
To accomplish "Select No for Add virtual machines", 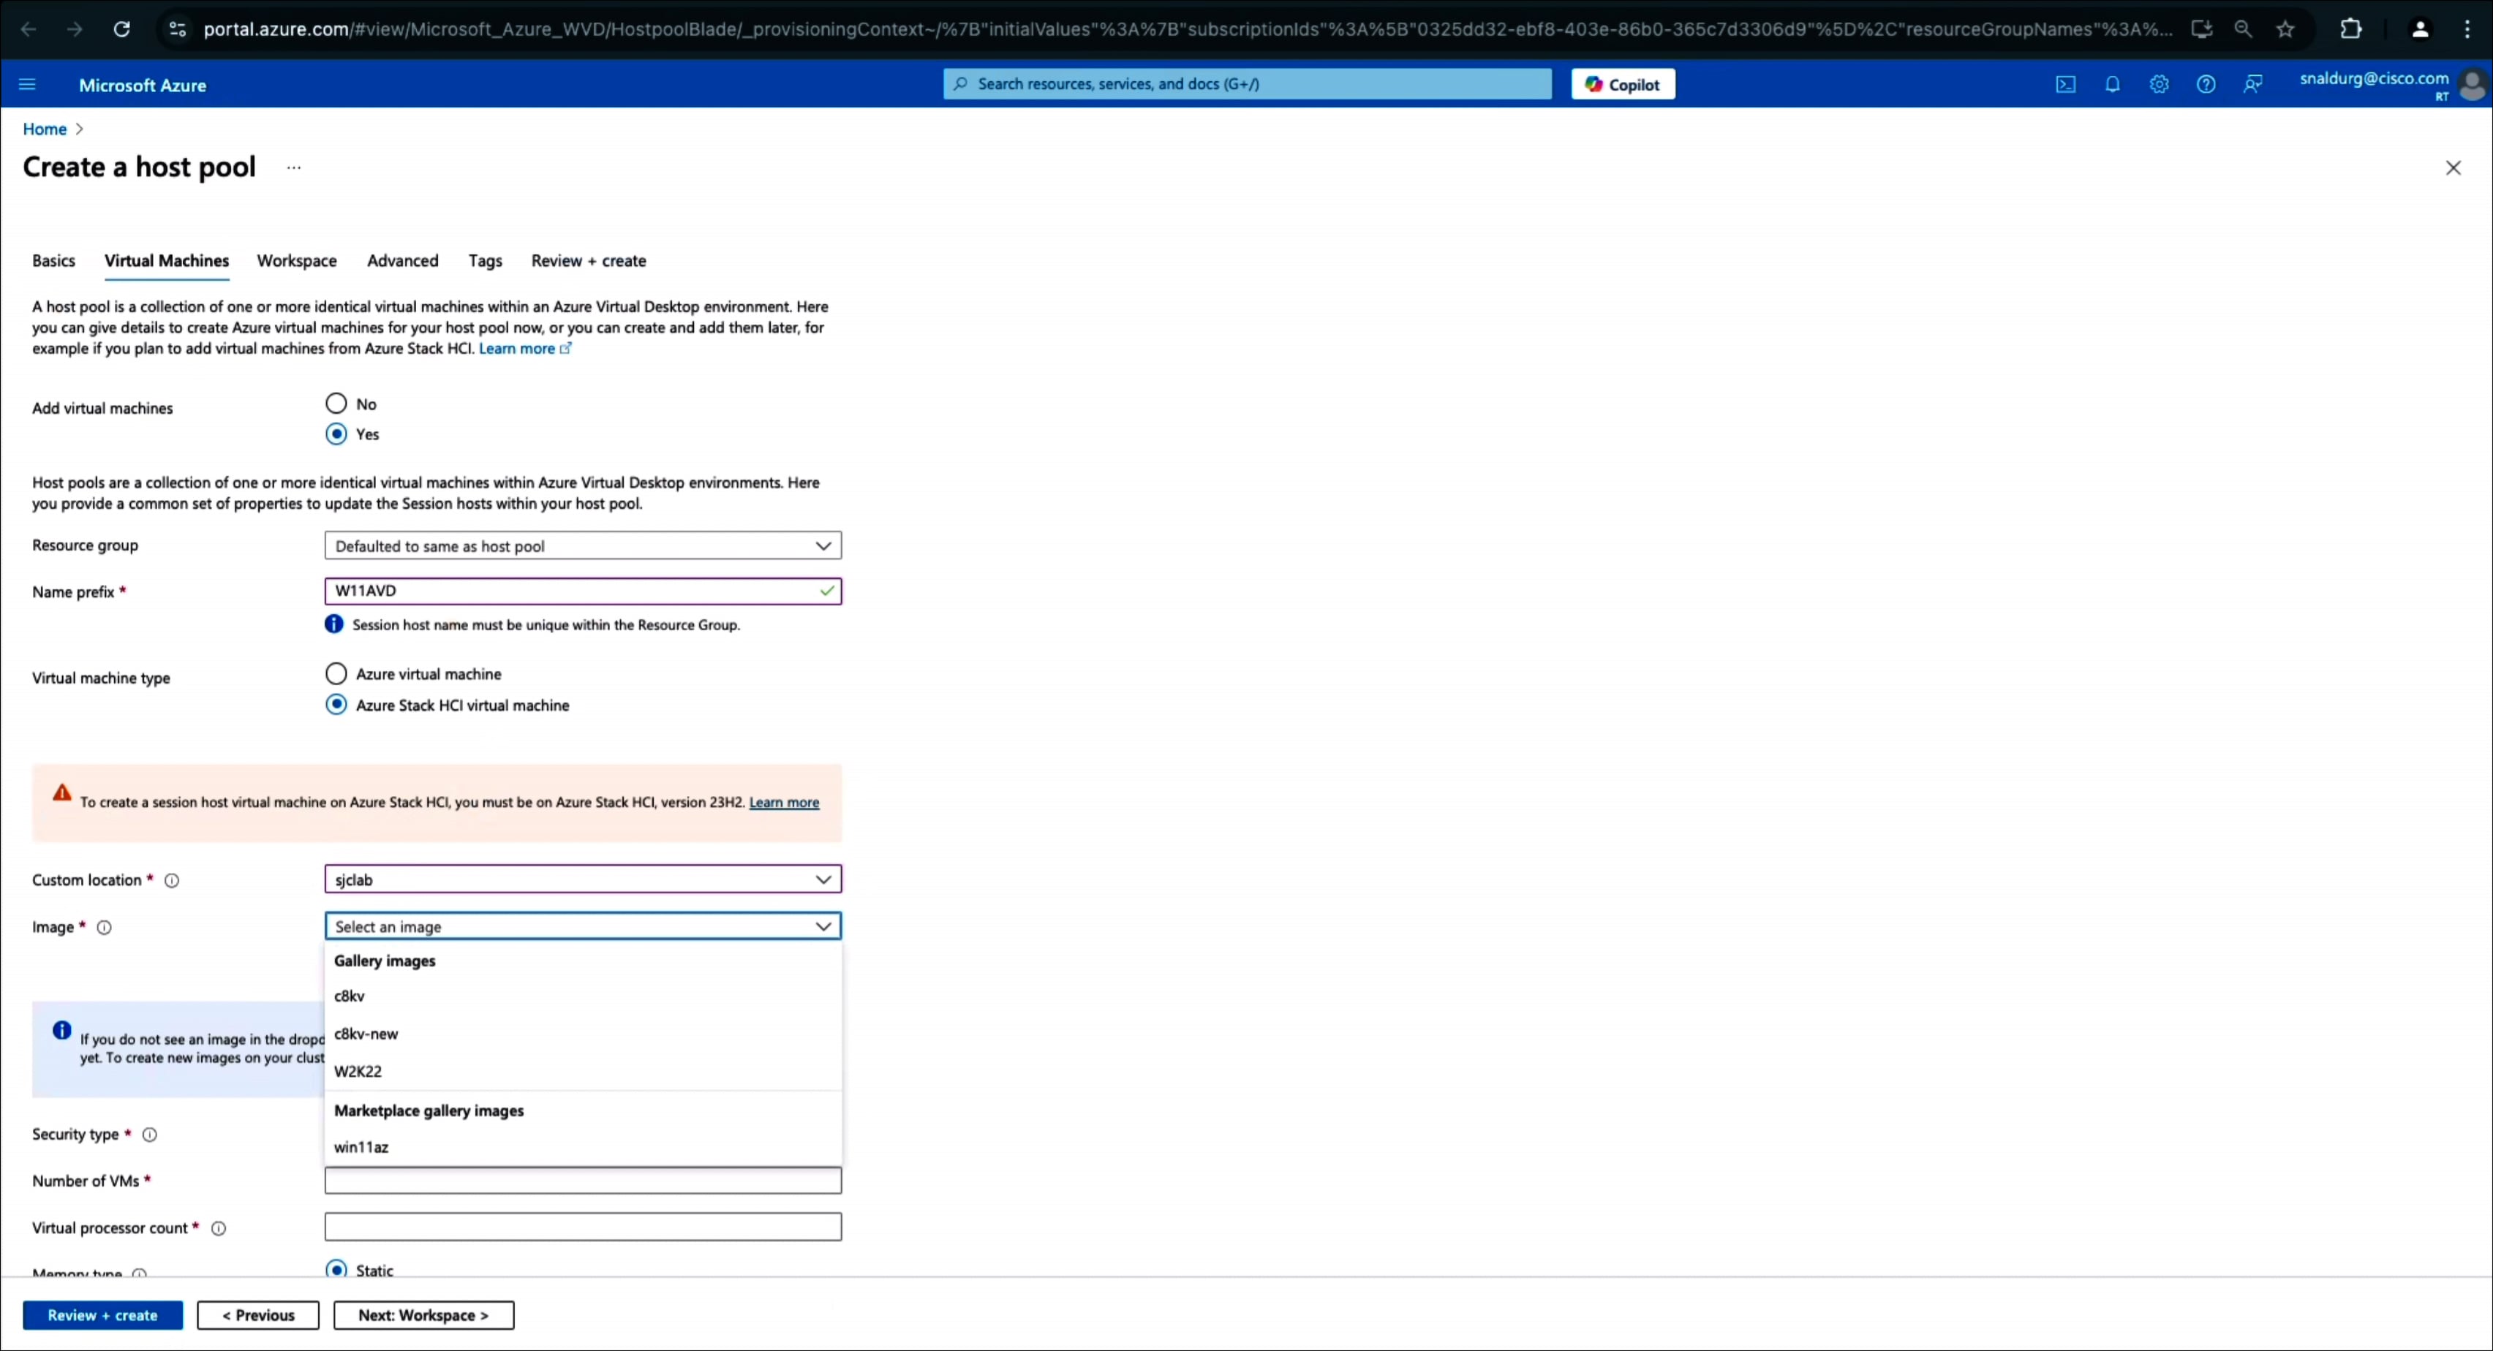I will coord(336,403).
